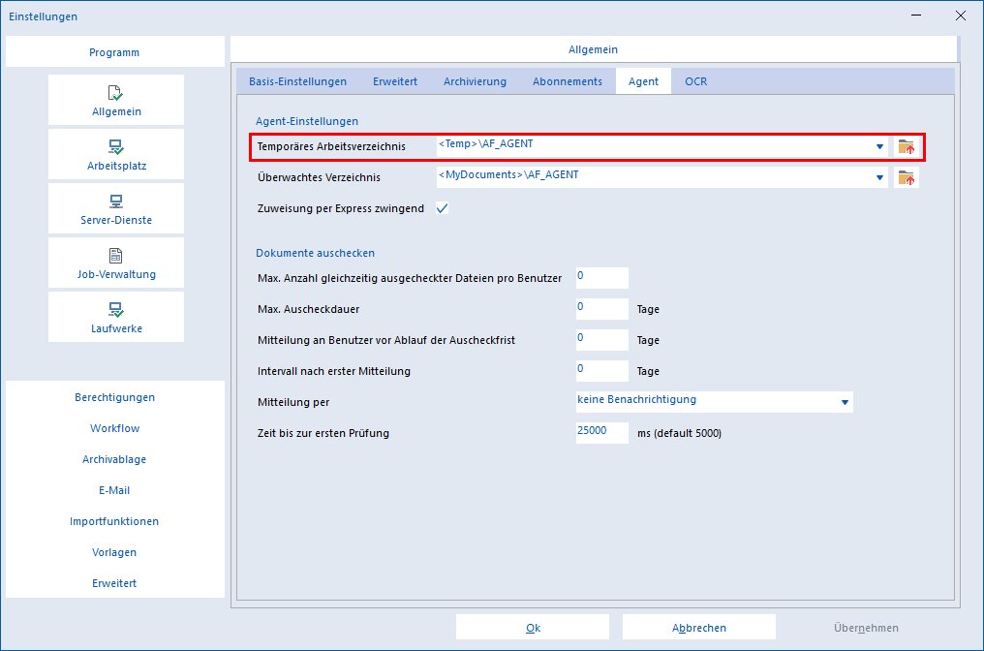
Task: Click the Max. Anzahl ausgecheckter Dateien field
Action: point(601,277)
